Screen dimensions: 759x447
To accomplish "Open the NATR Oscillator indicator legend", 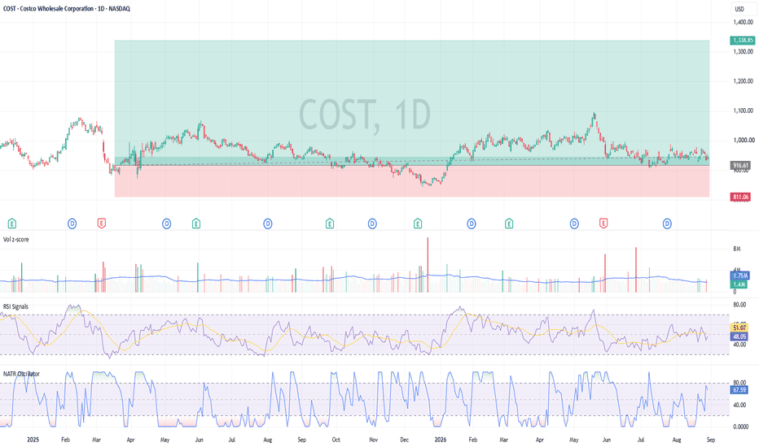I will click(x=21, y=374).
